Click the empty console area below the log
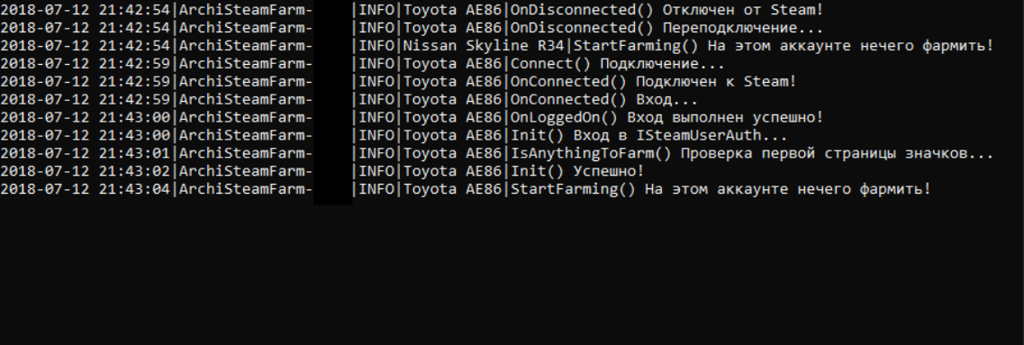1024x345 pixels. click(512, 275)
